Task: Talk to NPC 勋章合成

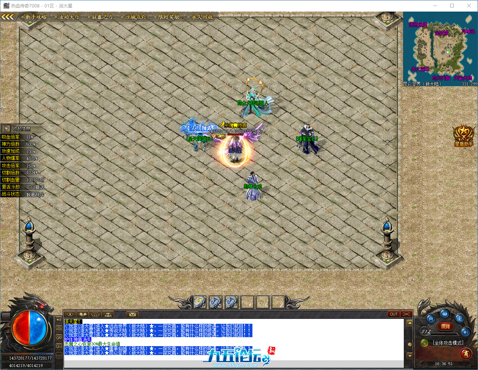Action: (x=253, y=186)
